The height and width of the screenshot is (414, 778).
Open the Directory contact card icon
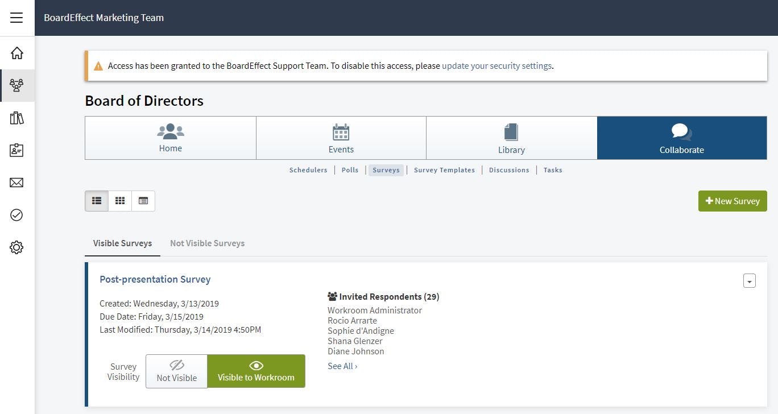17,150
